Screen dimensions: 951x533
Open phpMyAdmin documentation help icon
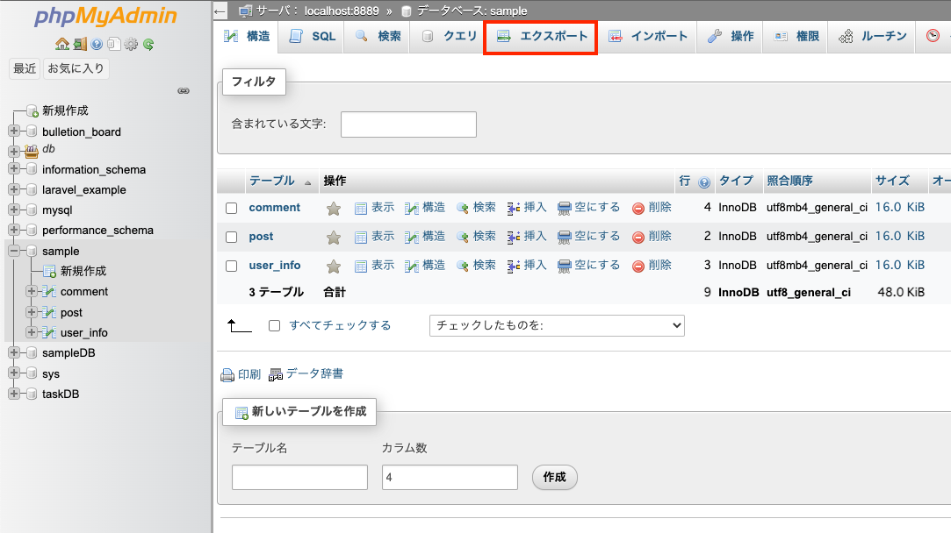point(97,44)
